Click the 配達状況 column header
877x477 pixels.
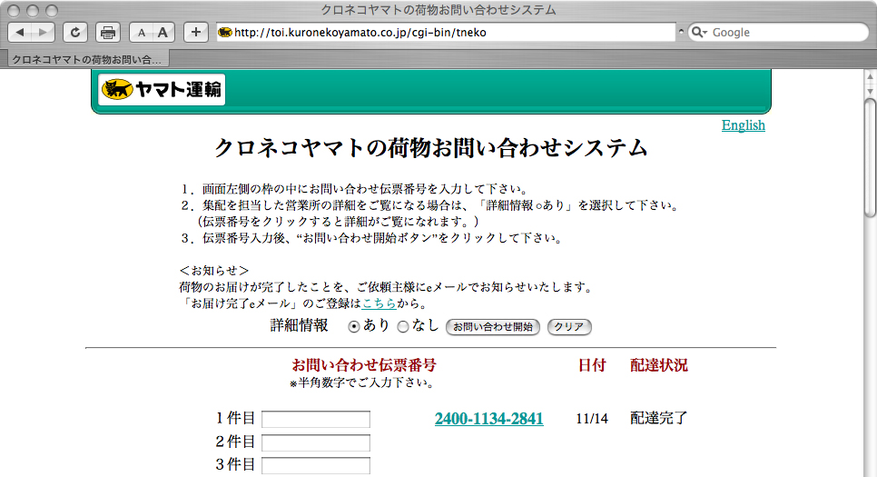tap(659, 365)
